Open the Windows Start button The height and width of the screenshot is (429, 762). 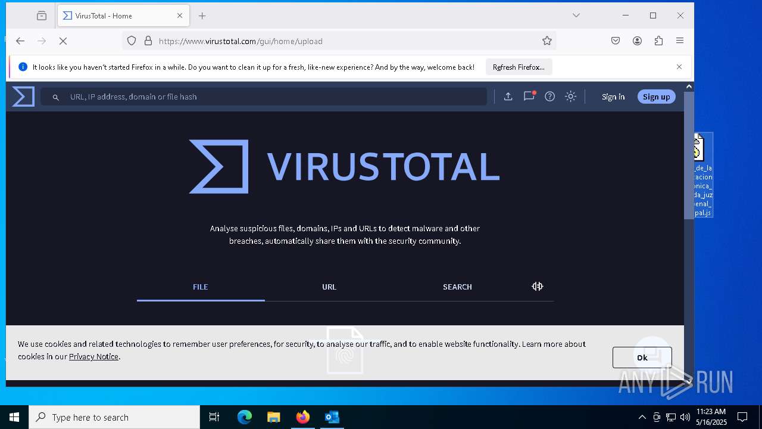[14, 417]
